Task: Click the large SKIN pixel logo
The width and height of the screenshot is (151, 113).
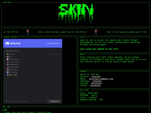Action: click(x=76, y=13)
